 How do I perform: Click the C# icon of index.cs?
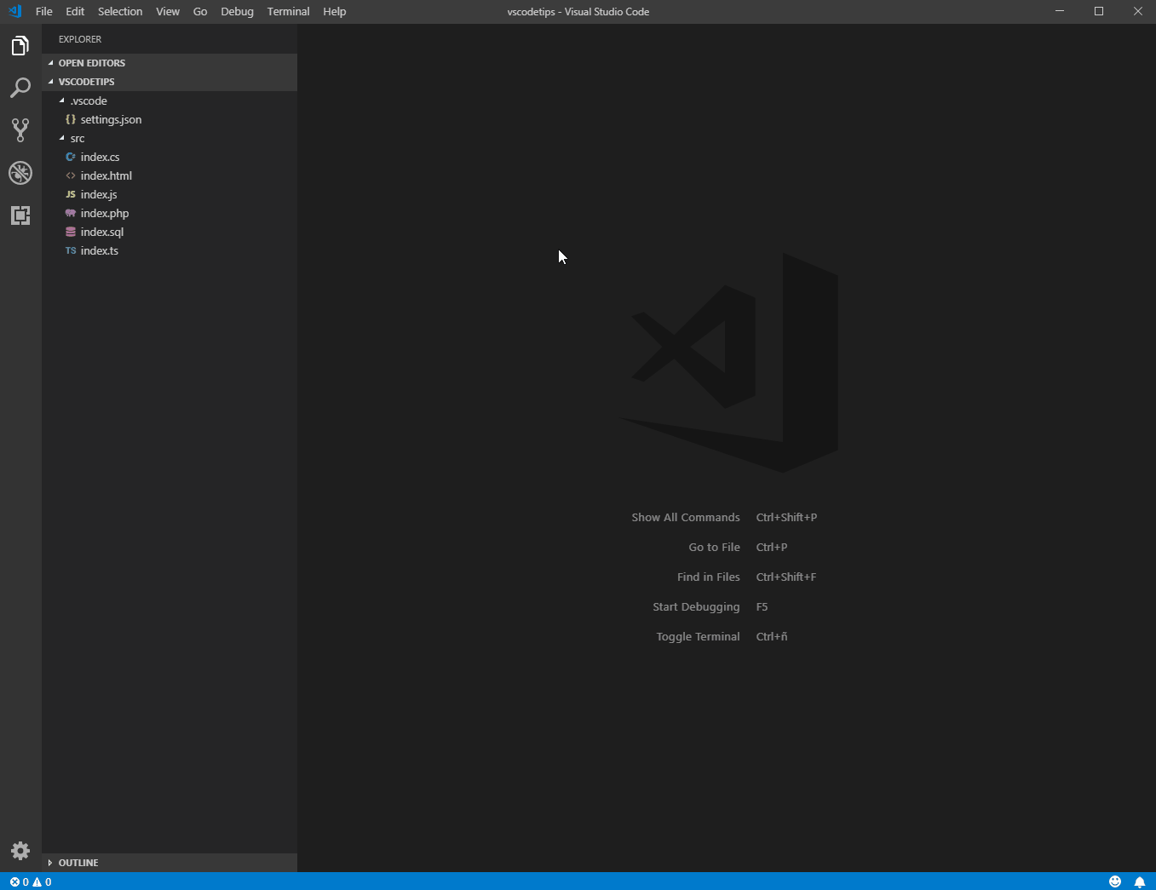point(71,157)
